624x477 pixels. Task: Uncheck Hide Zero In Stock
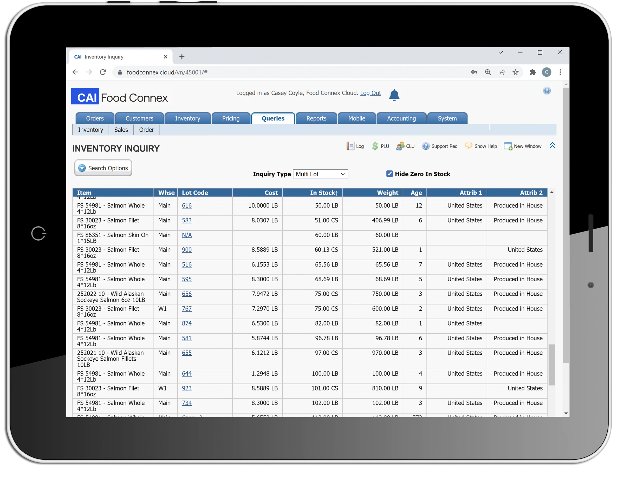389,174
